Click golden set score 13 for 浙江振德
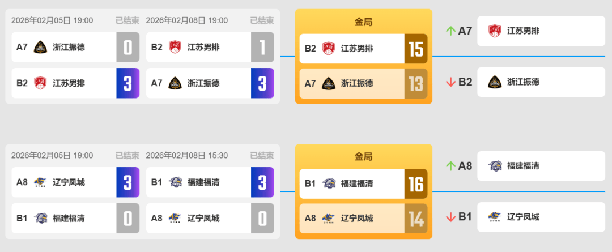The image size is (612, 252). click(415, 84)
